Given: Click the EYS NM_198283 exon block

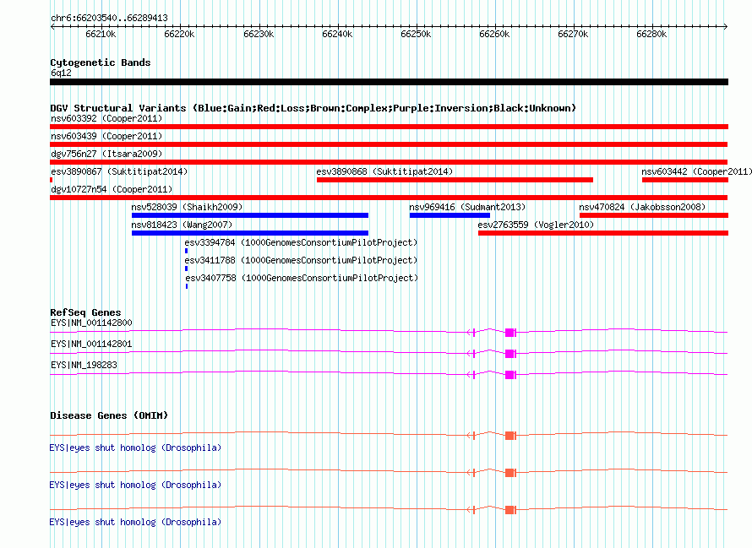Looking at the screenshot, I should [x=510, y=374].
